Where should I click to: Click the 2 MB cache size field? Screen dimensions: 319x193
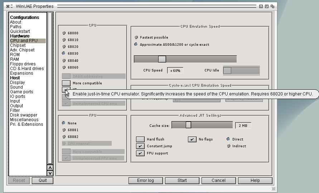[243, 125]
